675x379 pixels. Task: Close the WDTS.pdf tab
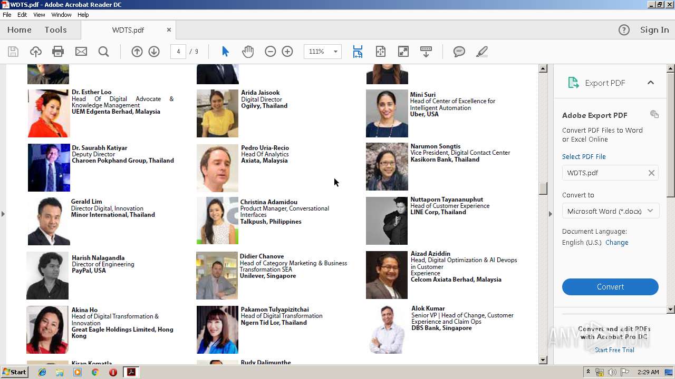pyautogui.click(x=169, y=30)
